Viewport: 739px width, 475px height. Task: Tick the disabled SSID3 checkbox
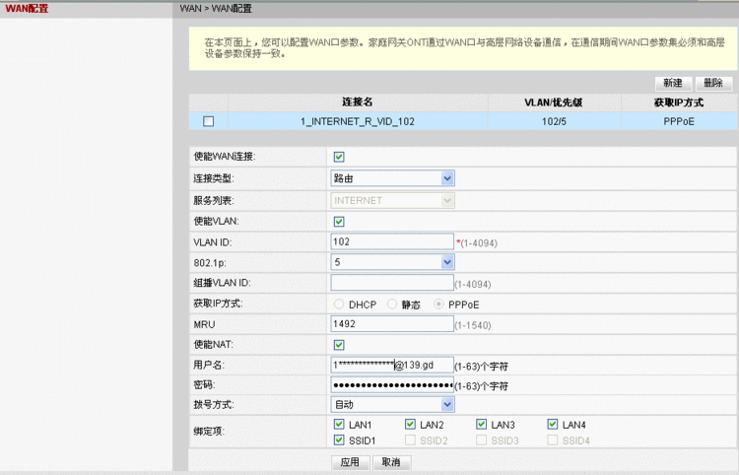pos(481,441)
